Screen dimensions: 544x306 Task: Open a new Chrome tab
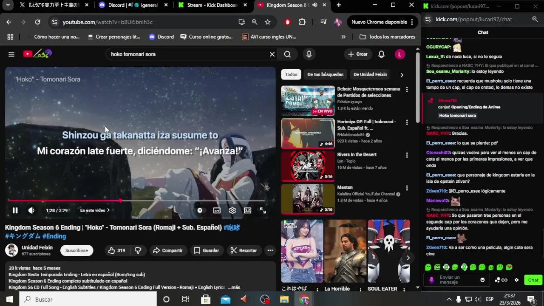[x=339, y=5]
